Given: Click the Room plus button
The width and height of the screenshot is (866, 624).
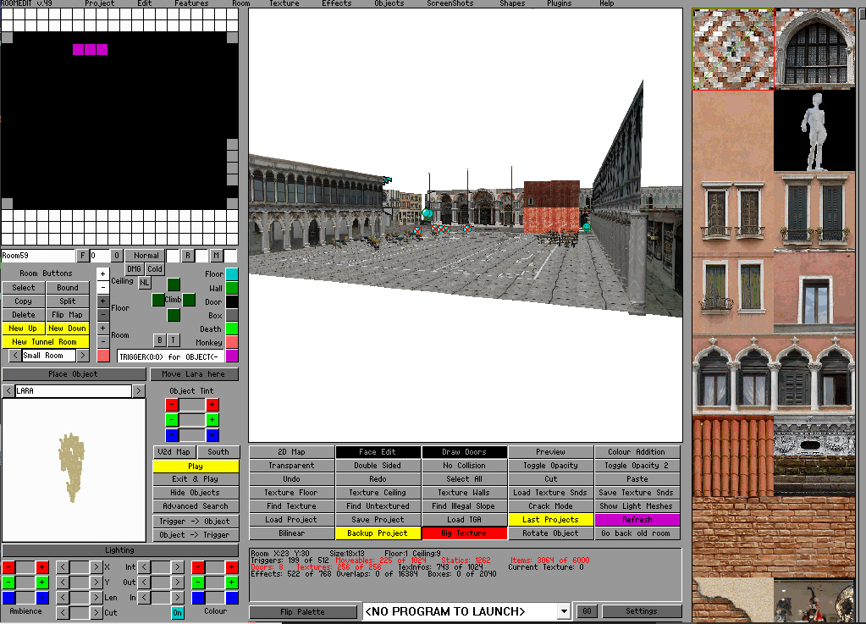Looking at the screenshot, I should pos(102,328).
